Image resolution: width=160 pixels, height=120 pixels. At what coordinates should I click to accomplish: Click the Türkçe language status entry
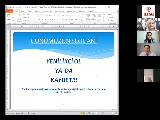[33, 113]
